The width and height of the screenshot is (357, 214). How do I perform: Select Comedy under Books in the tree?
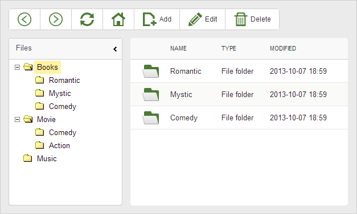[x=63, y=107]
